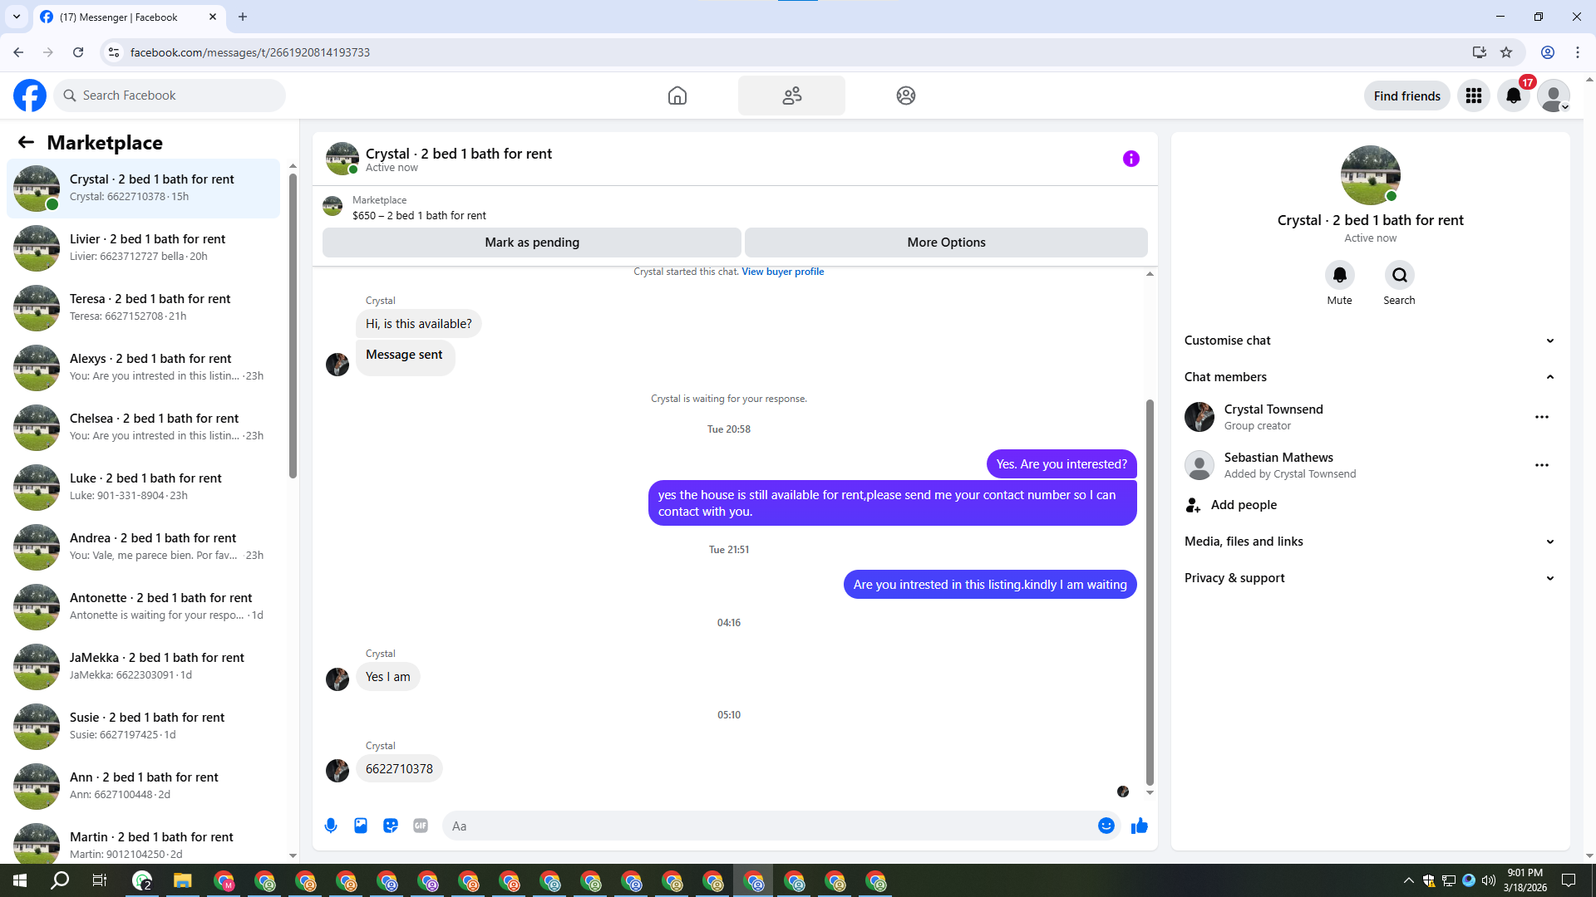The height and width of the screenshot is (897, 1596).
Task: Open Facebook notifications bell
Action: tap(1513, 96)
